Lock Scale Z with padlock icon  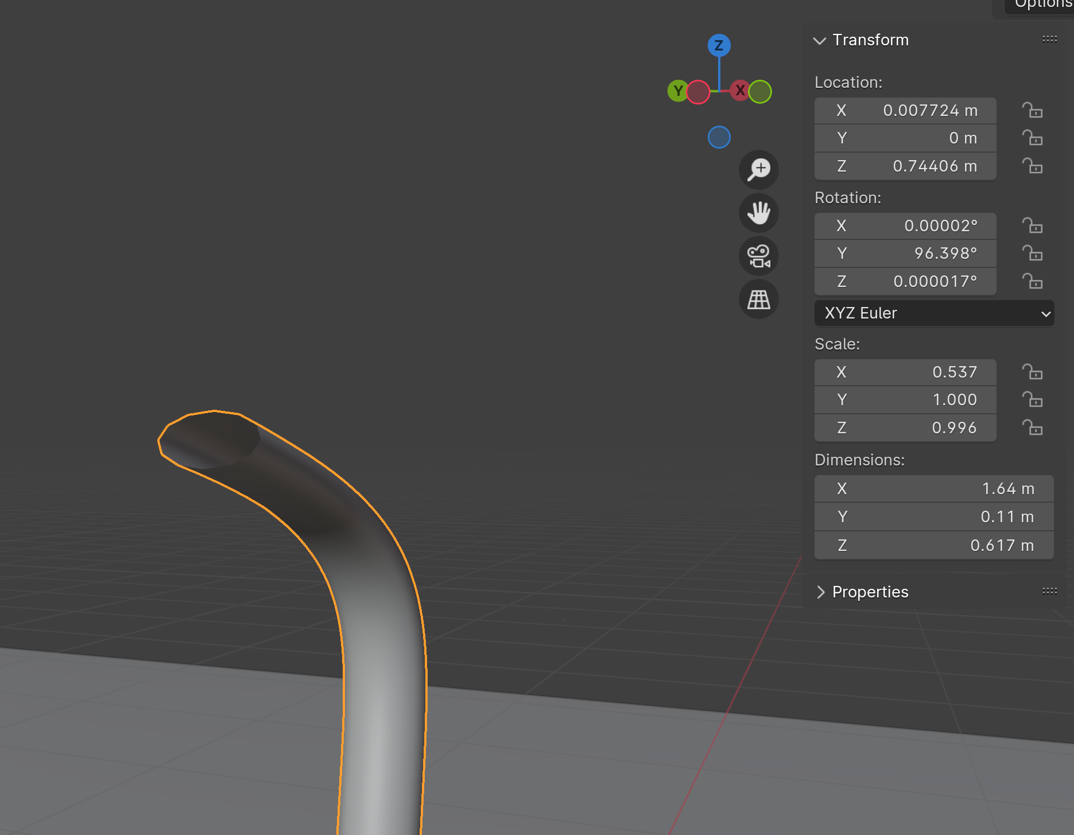1032,428
